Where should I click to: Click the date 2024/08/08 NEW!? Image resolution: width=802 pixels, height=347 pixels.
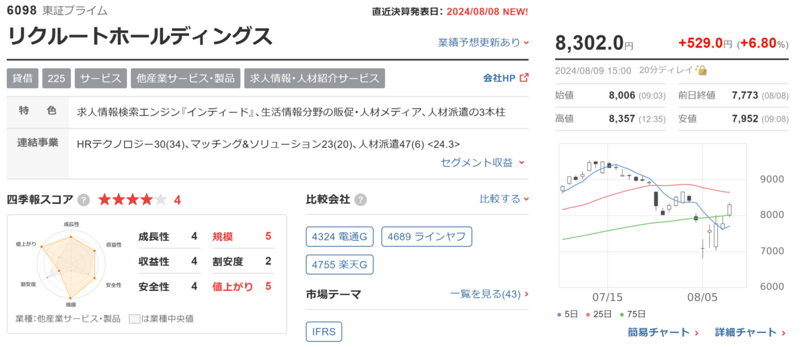(x=487, y=12)
